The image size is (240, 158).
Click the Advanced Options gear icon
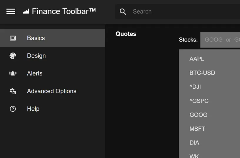tap(13, 91)
